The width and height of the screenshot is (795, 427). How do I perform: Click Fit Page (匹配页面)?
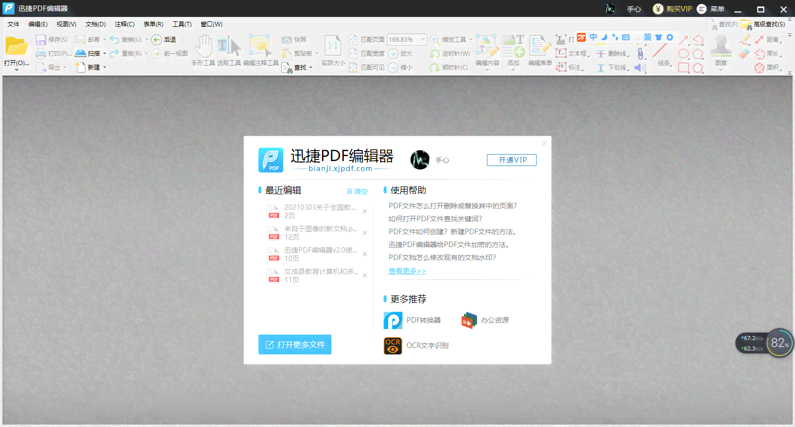pos(367,39)
